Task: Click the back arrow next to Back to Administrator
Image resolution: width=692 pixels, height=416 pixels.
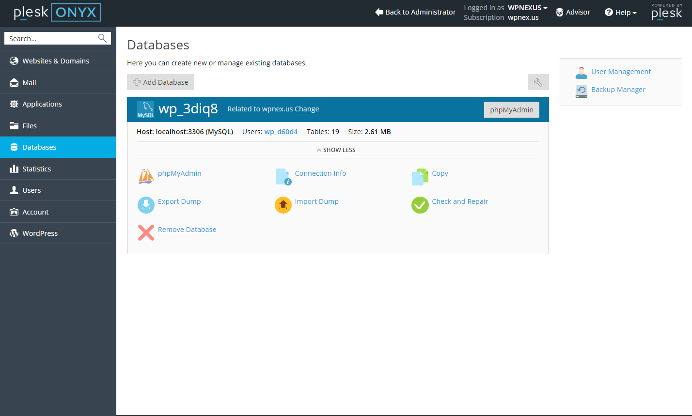Action: [379, 12]
